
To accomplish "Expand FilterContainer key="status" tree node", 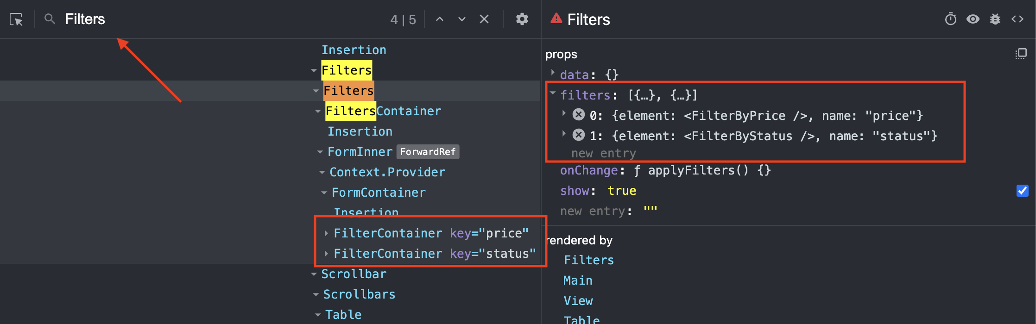I will tap(326, 254).
